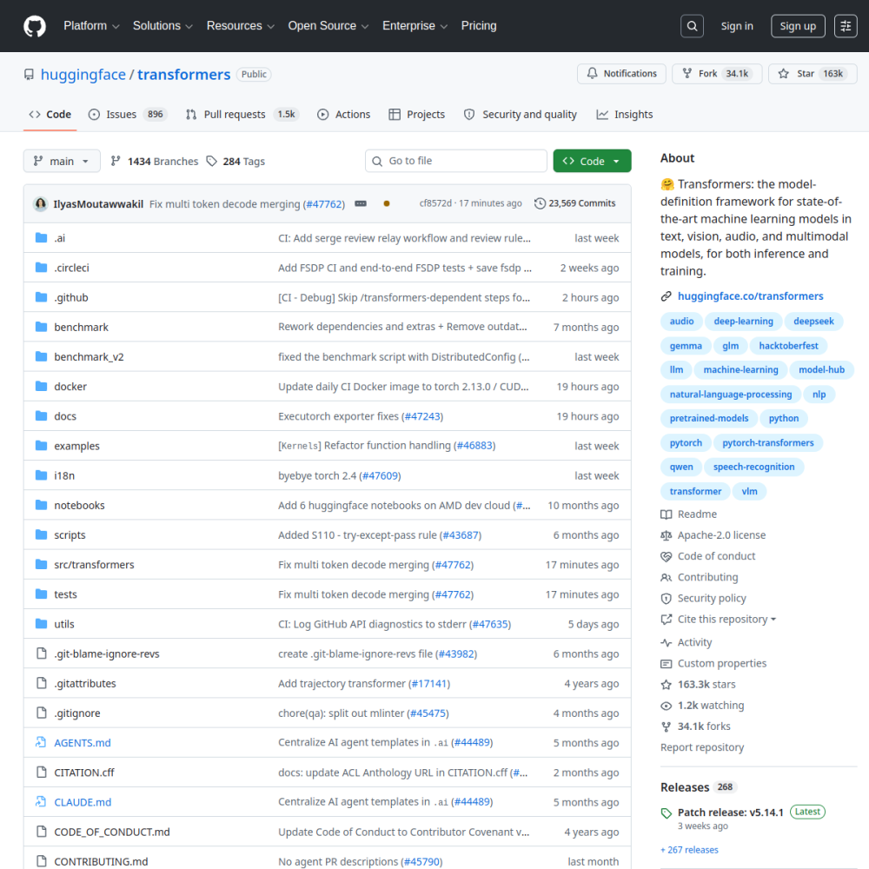Image resolution: width=869 pixels, height=869 pixels.
Task: Click the Security policy shield icon
Action: pyautogui.click(x=667, y=599)
